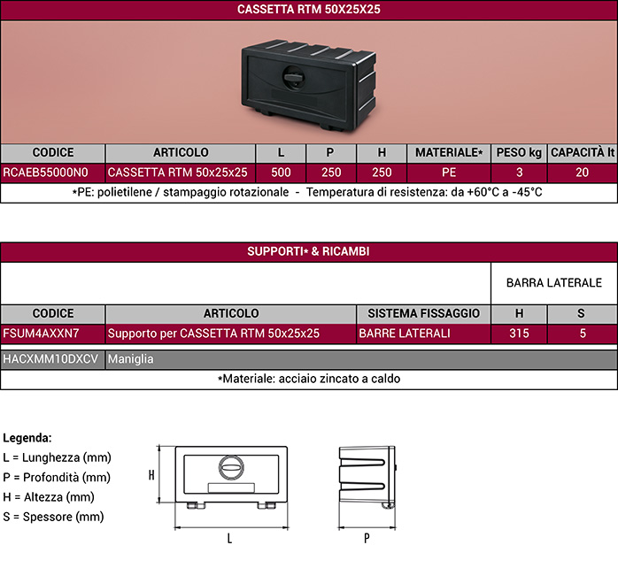Click the L dimension label under front drawing
This screenshot has width=618, height=568.
[x=230, y=539]
